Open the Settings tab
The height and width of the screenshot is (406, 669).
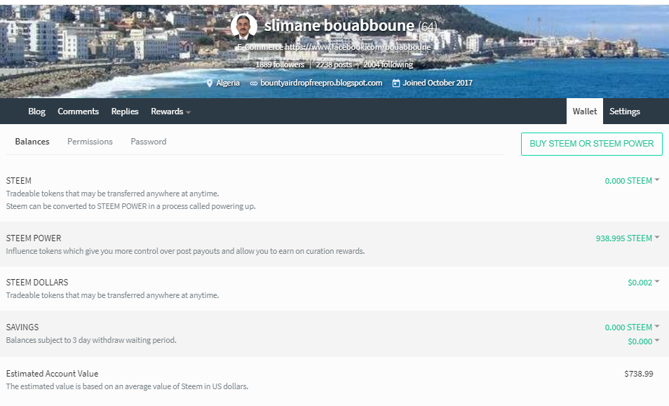(624, 111)
